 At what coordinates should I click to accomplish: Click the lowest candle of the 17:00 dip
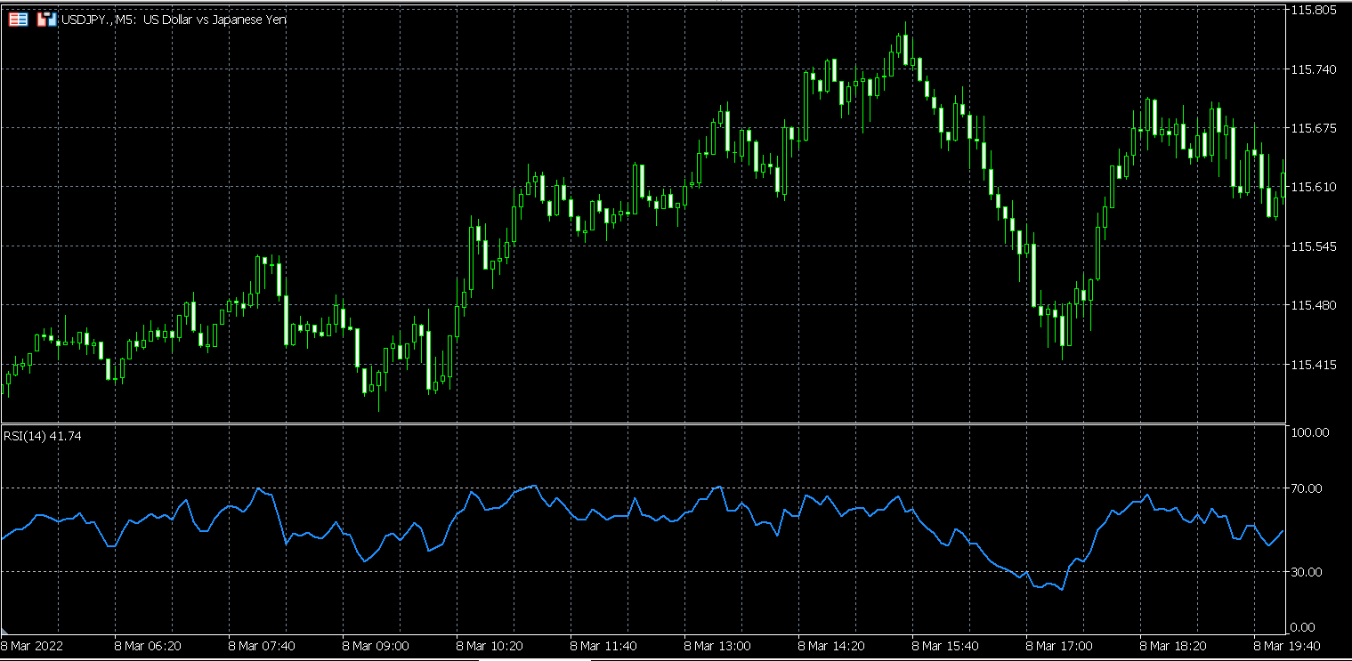(1063, 329)
